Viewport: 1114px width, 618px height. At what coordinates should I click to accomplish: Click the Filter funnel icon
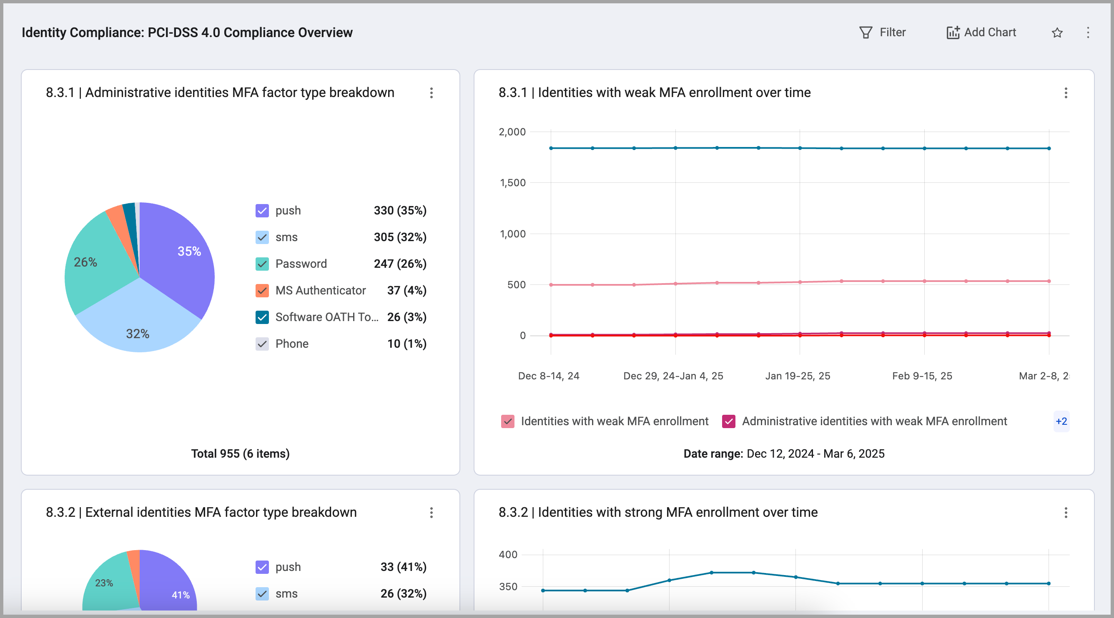coord(866,32)
